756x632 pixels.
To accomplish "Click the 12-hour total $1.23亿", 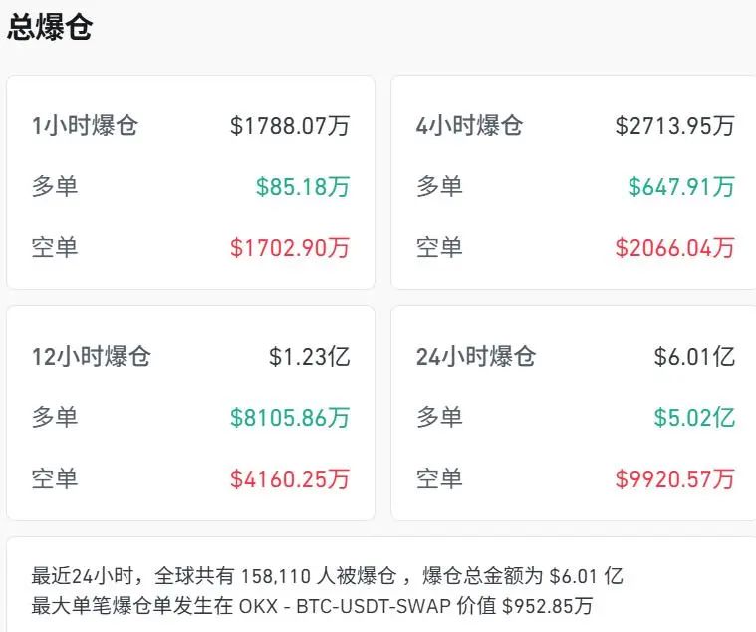I will pyautogui.click(x=310, y=356).
